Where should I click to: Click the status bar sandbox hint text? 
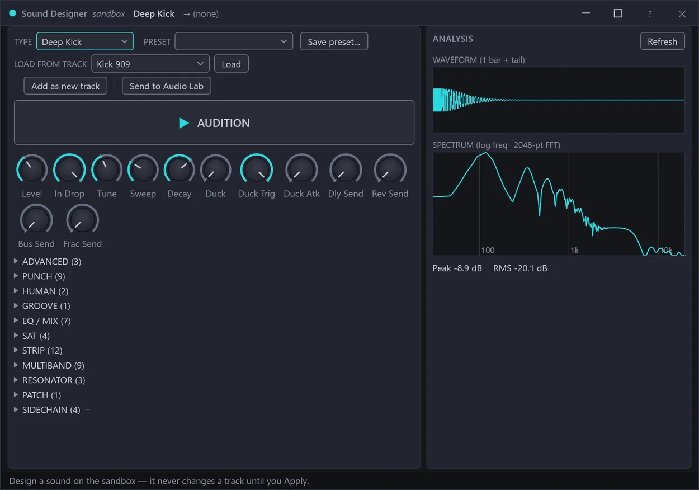[x=159, y=481]
